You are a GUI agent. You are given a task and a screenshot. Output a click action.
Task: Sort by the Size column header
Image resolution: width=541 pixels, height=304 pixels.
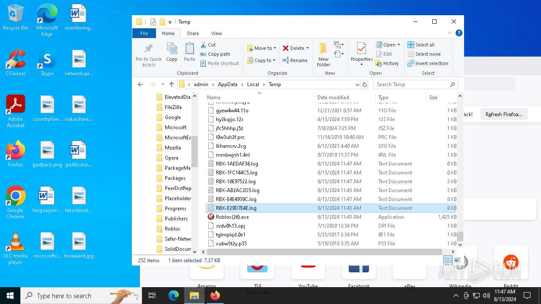click(442, 97)
